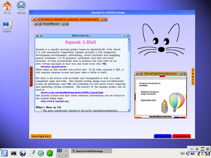Click scrollbar down arrow in Welcome window
The image size is (211, 158).
[129, 110]
